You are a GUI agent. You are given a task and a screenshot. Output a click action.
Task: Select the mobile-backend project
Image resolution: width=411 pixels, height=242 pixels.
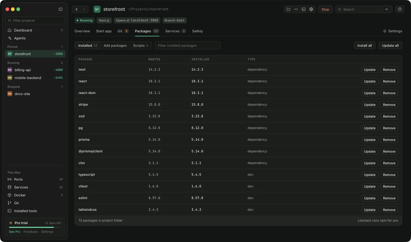point(35,78)
